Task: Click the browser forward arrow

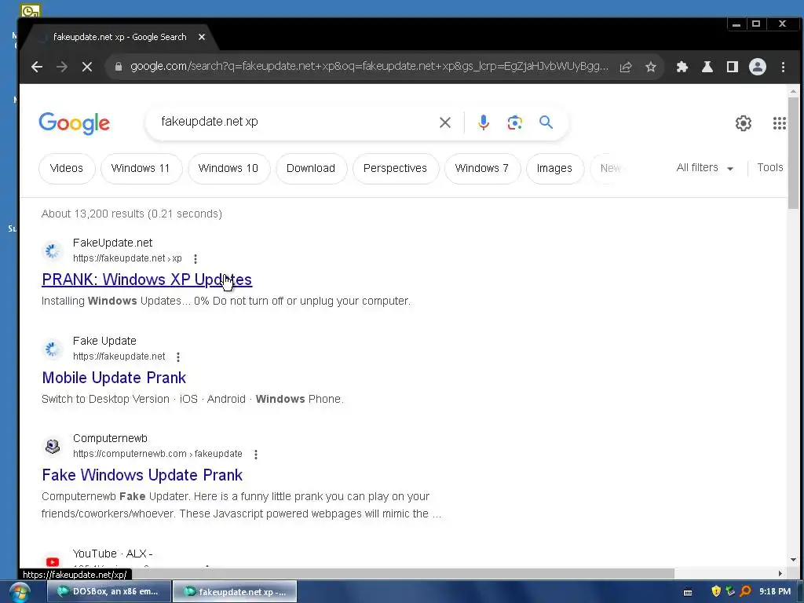Action: 61,67
